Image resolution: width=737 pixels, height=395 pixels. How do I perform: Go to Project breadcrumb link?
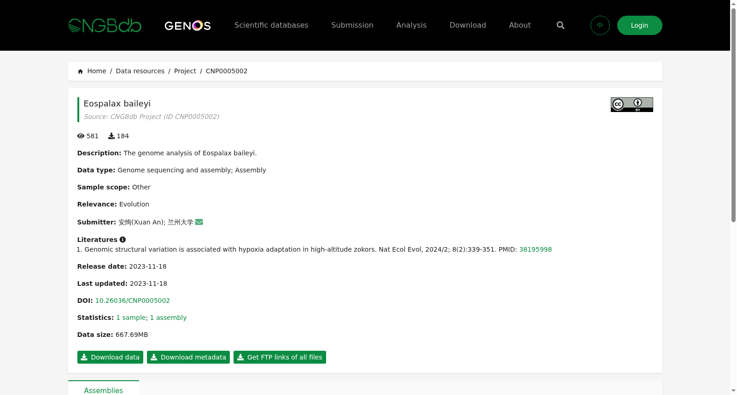(x=185, y=71)
